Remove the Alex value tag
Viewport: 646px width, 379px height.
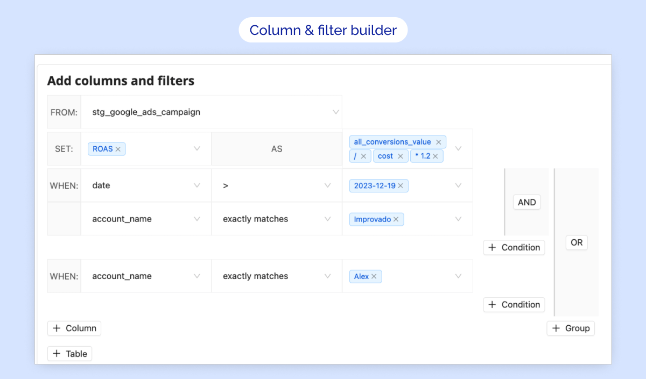374,276
